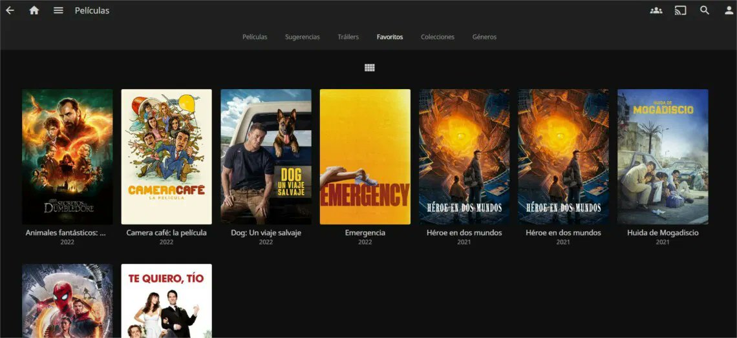
Task: Click the 'Huida de Mogadiscio' title
Action: pos(663,233)
